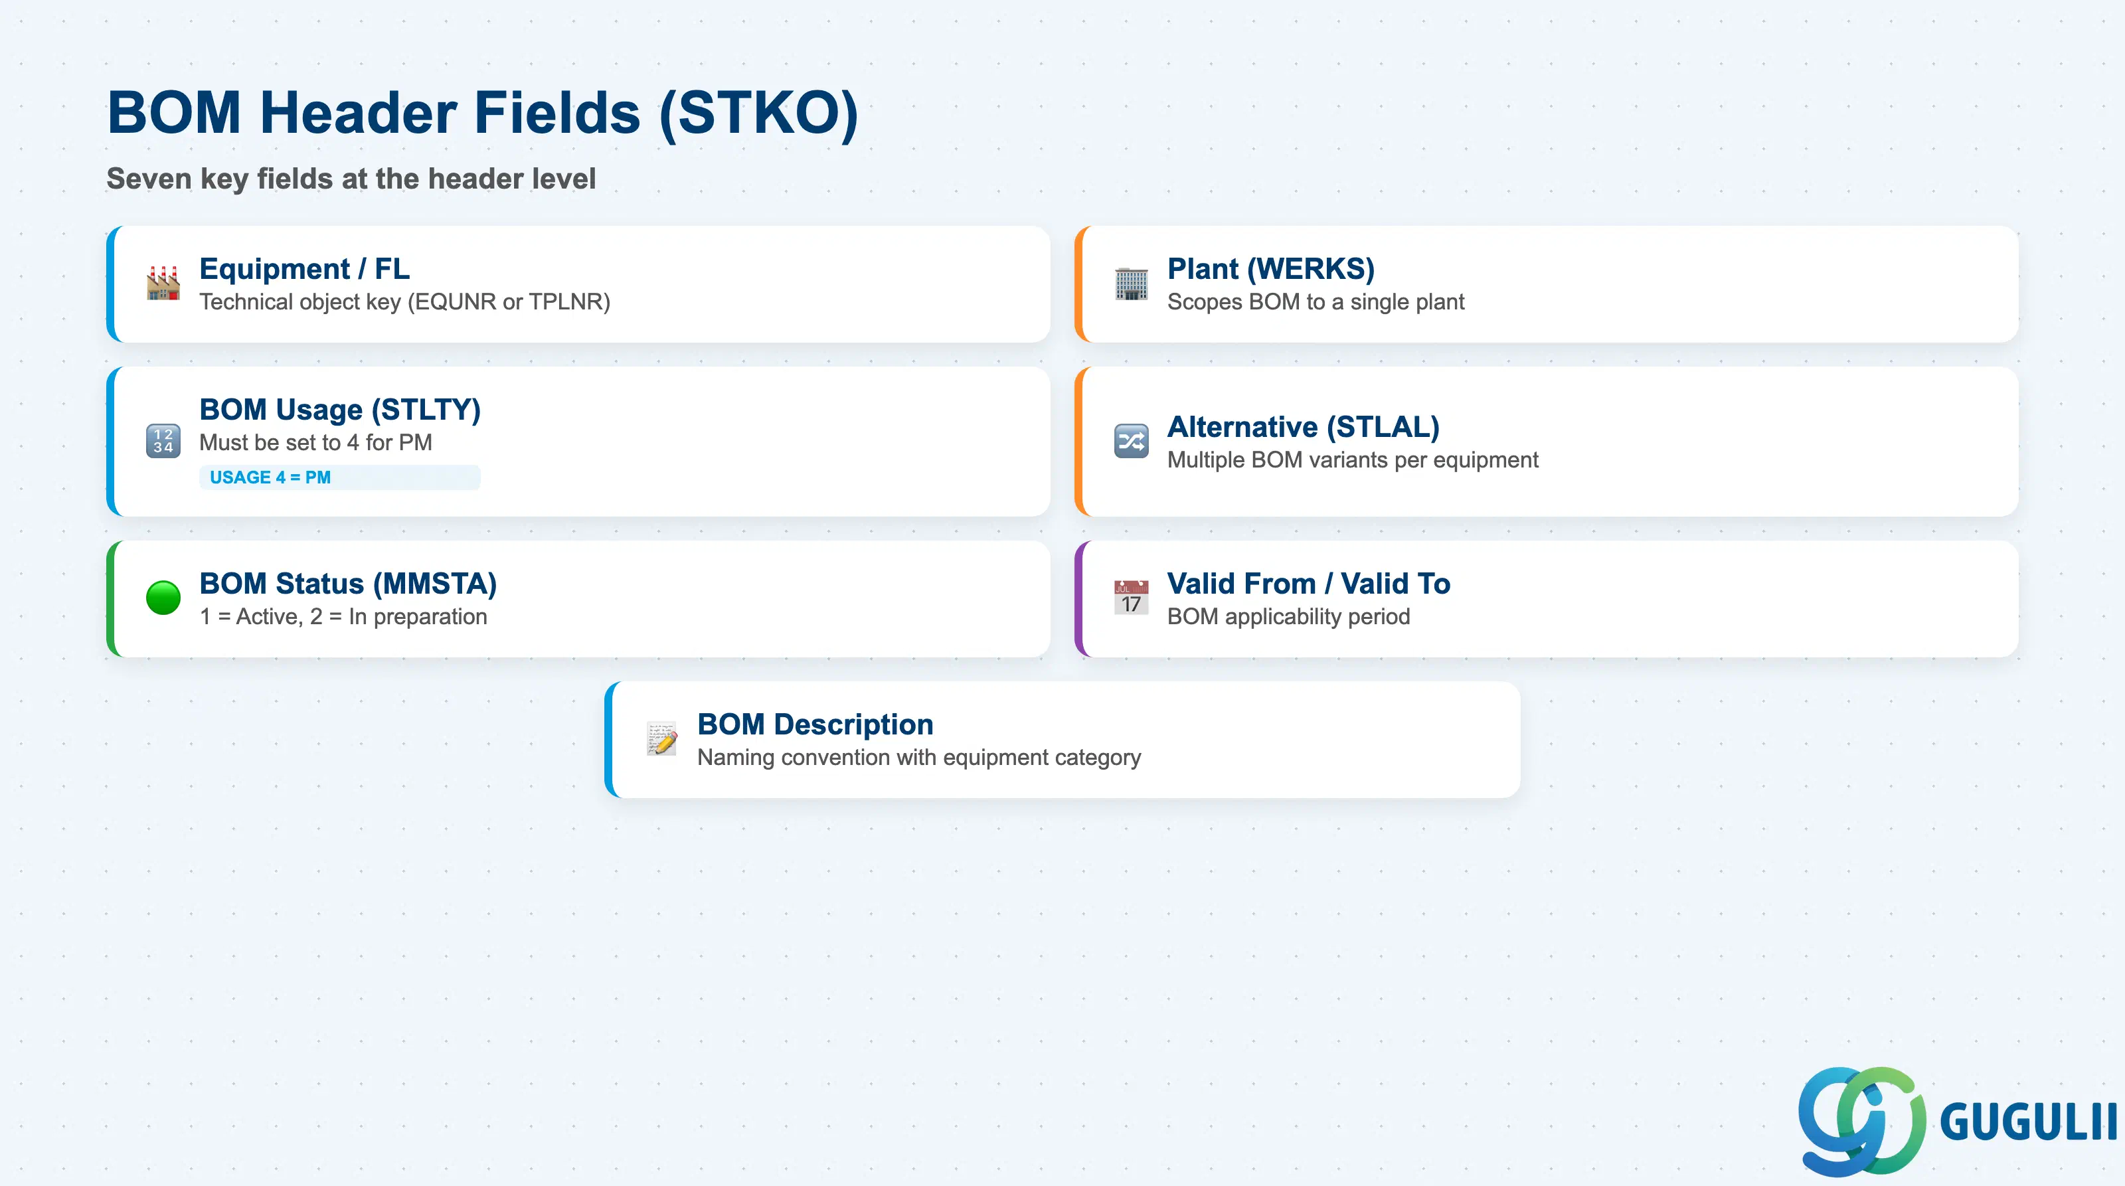The height and width of the screenshot is (1186, 2125).
Task: Click the calendar icon showing 17
Action: pyautogui.click(x=1131, y=598)
